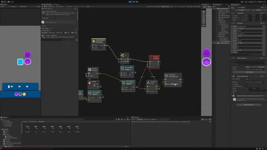This screenshot has width=267, height=150.
Task: Click the upgrade arrow icon on blue bar
Action: [x=9, y=87]
